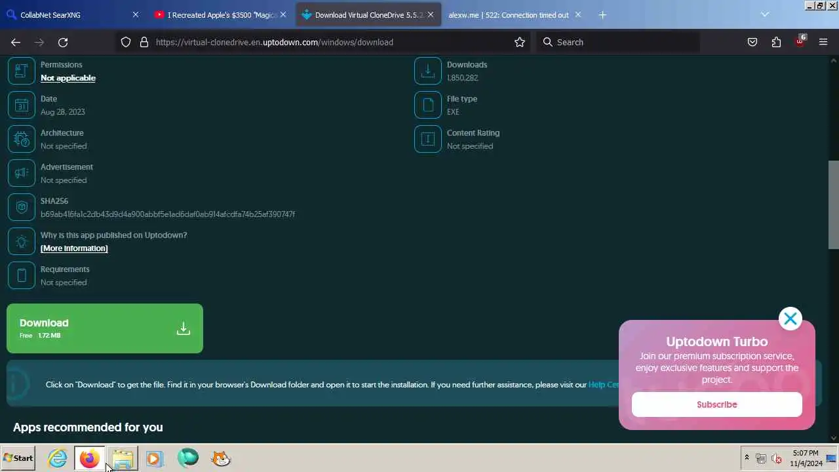This screenshot has height=472, width=839.
Task: Open a new tab with plus
Action: point(602,14)
